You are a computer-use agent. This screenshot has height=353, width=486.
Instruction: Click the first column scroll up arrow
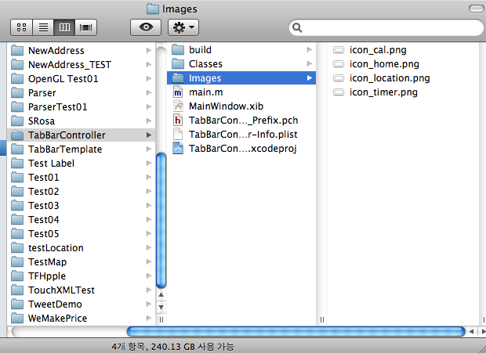coord(161,294)
